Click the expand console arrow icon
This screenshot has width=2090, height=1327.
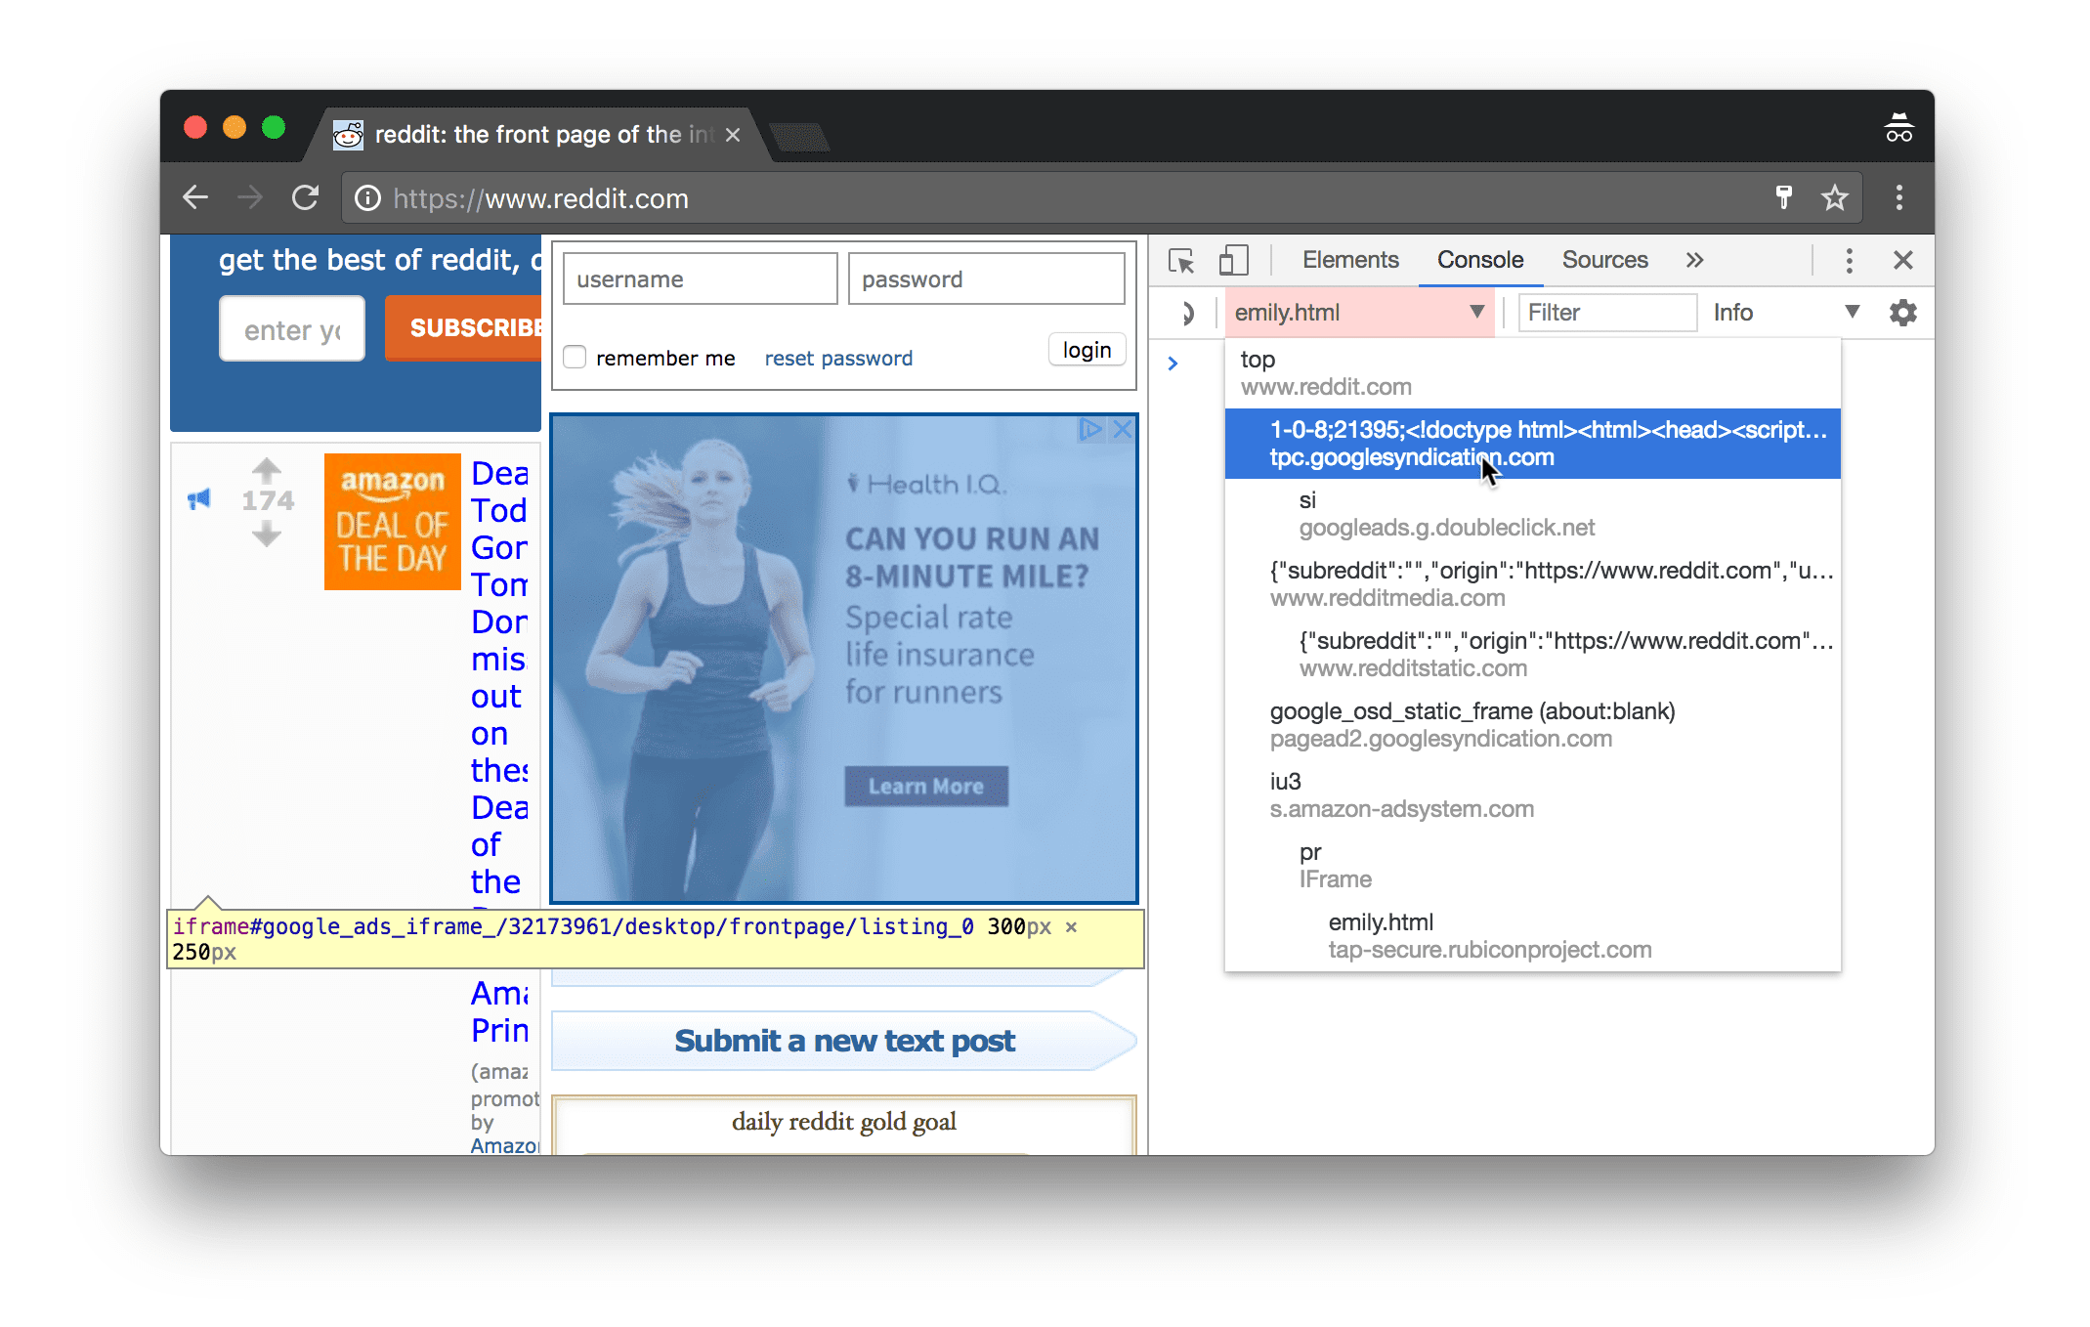click(x=1173, y=363)
